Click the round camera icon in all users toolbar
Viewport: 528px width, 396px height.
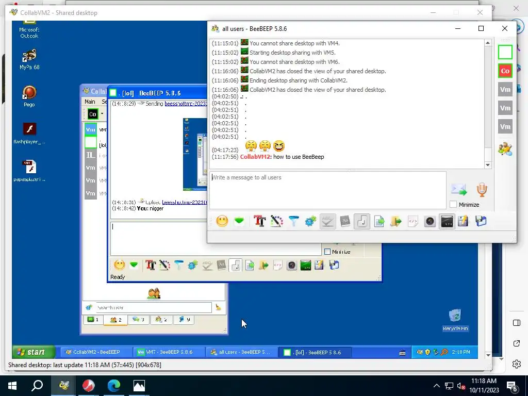430,221
